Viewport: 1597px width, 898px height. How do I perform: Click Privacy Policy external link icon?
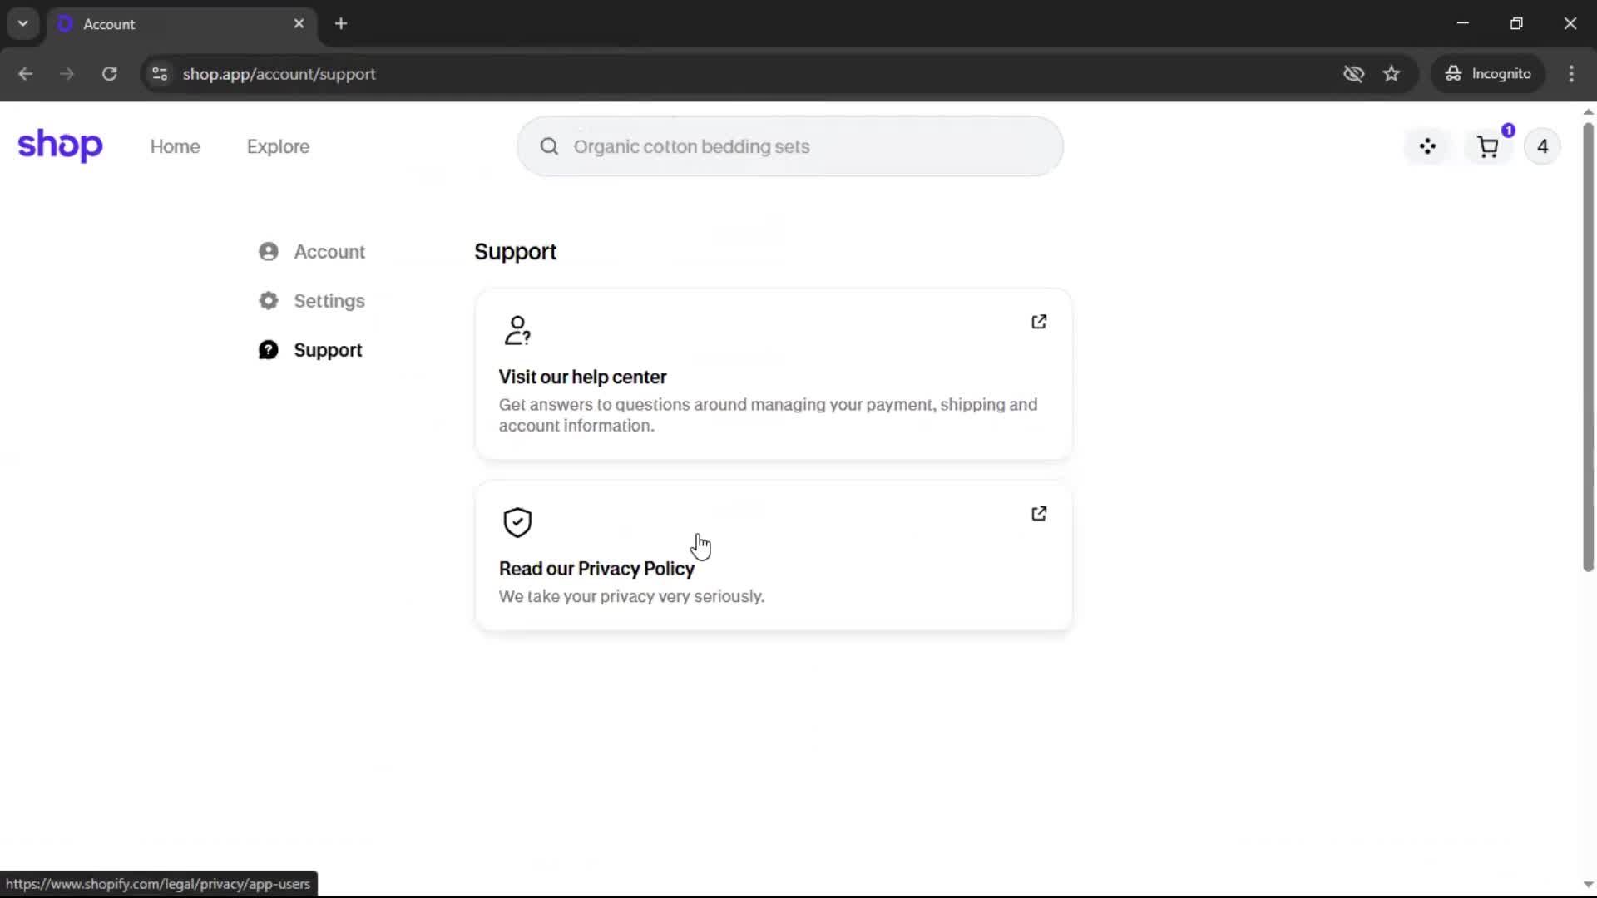(1039, 514)
